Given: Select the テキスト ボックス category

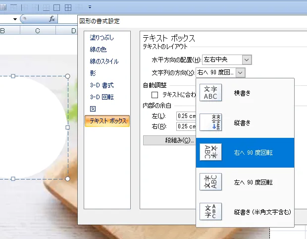Looking at the screenshot, I should pyautogui.click(x=107, y=121).
